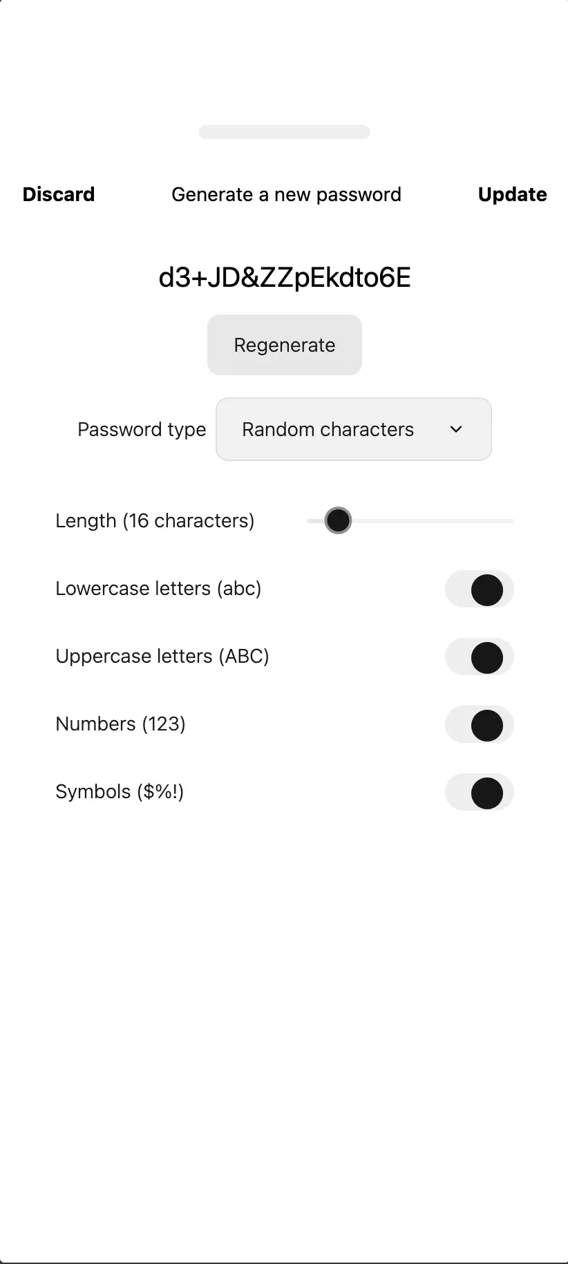Toggle the Numbers (123) switch

coord(480,725)
